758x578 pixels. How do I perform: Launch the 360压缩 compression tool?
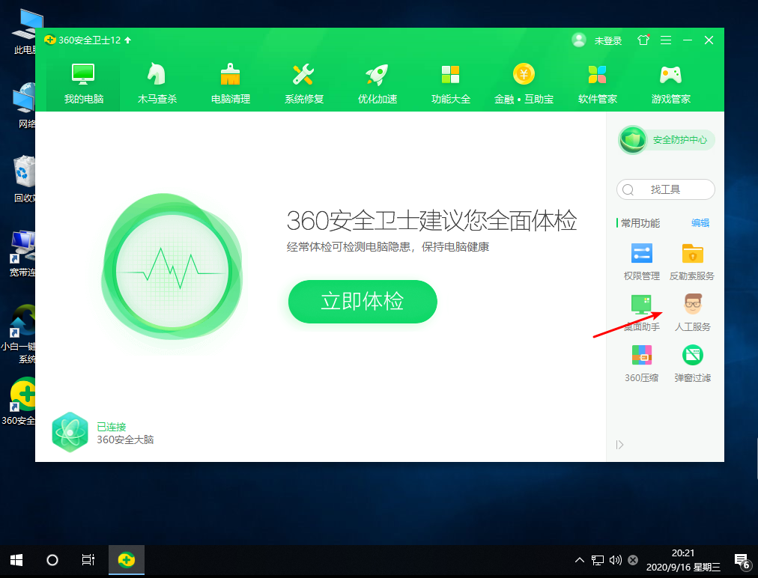[x=641, y=362]
